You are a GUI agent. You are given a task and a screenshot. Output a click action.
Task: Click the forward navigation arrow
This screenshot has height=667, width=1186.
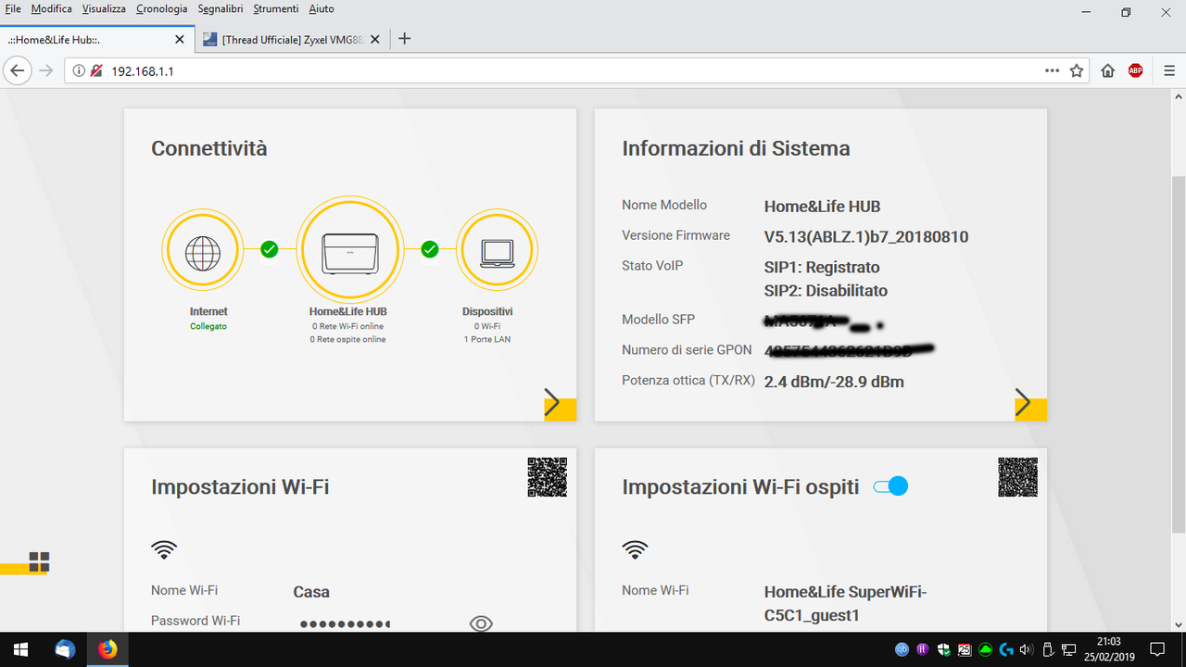[45, 70]
